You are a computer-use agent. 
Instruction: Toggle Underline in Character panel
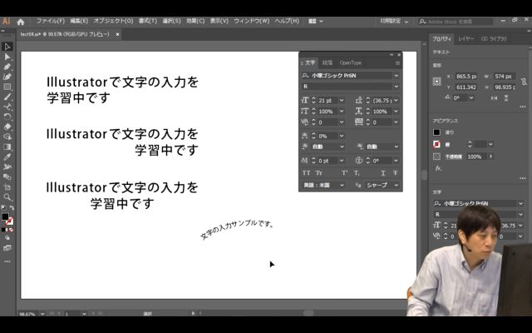point(382,173)
